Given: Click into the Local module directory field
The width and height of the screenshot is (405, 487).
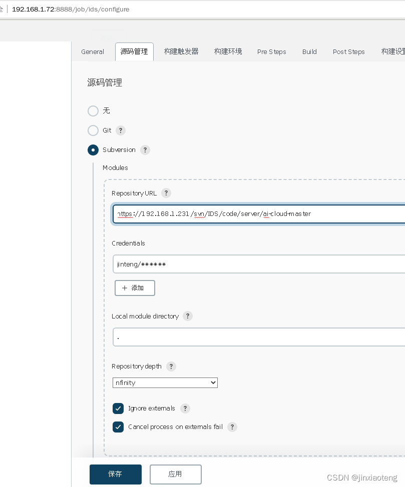Looking at the screenshot, I should pyautogui.click(x=259, y=337).
